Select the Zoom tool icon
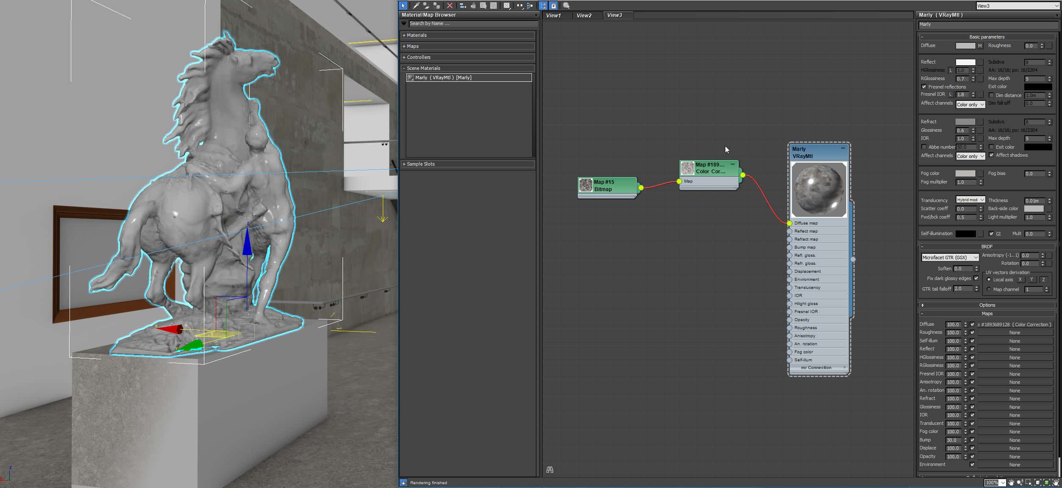The height and width of the screenshot is (488, 1062). click(1020, 482)
